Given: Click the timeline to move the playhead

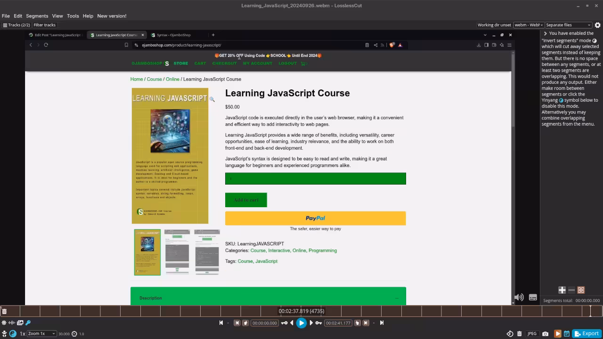Looking at the screenshot, I should point(188,311).
